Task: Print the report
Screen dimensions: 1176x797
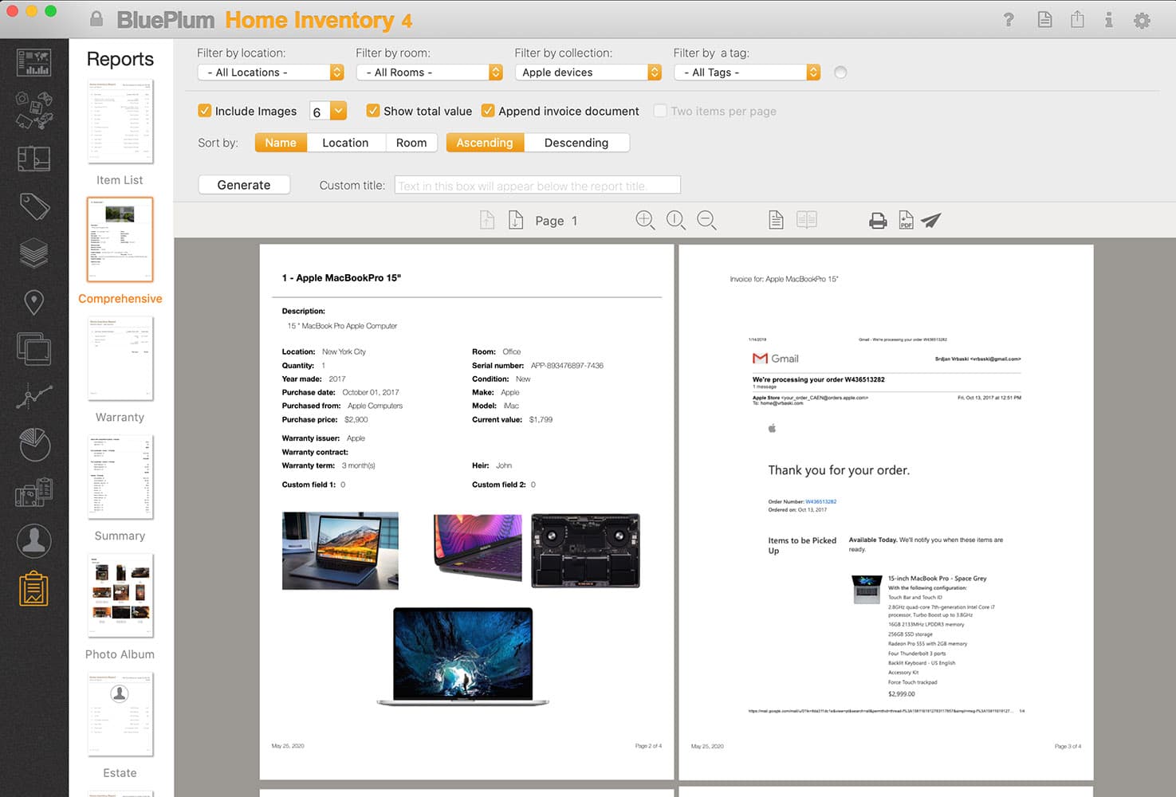Action: click(x=878, y=221)
